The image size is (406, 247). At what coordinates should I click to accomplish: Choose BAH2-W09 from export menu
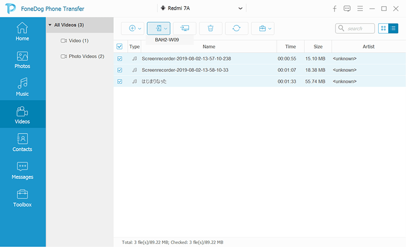pyautogui.click(x=167, y=40)
